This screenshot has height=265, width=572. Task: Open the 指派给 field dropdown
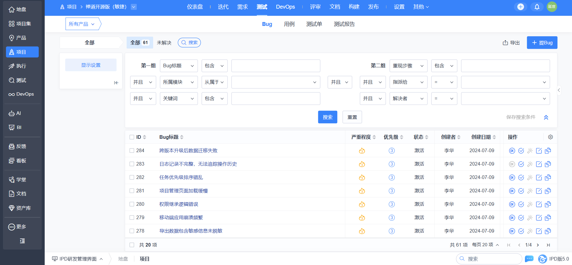tap(408, 82)
